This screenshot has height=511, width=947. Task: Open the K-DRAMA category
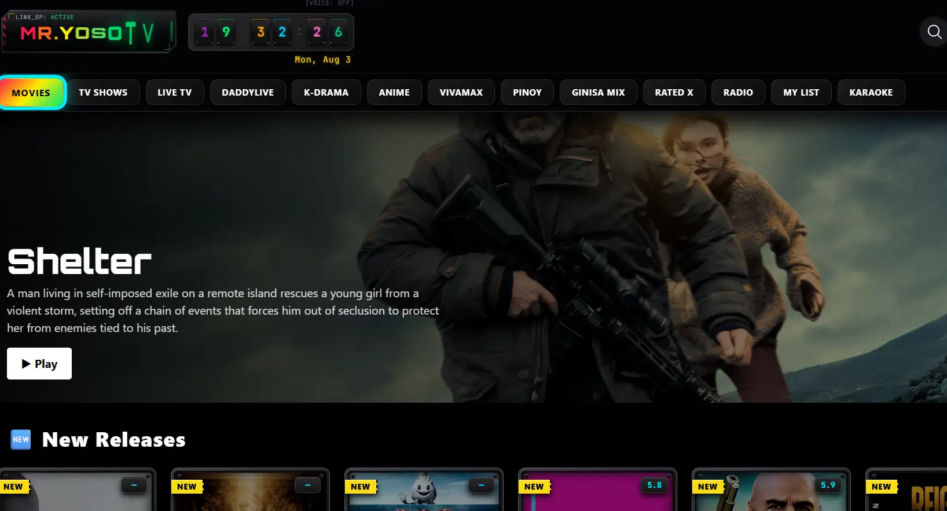click(x=326, y=92)
